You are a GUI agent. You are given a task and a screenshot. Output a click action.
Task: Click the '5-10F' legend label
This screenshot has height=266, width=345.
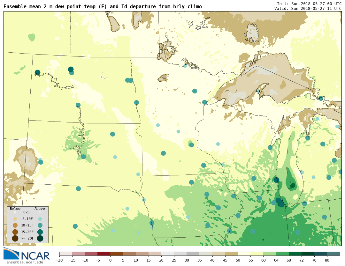click(x=27, y=219)
